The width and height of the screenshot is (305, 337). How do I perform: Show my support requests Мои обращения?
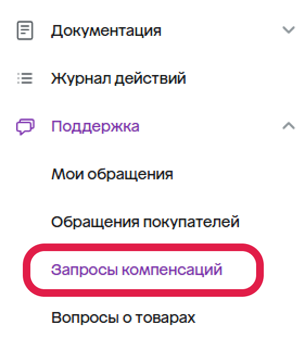tap(112, 174)
